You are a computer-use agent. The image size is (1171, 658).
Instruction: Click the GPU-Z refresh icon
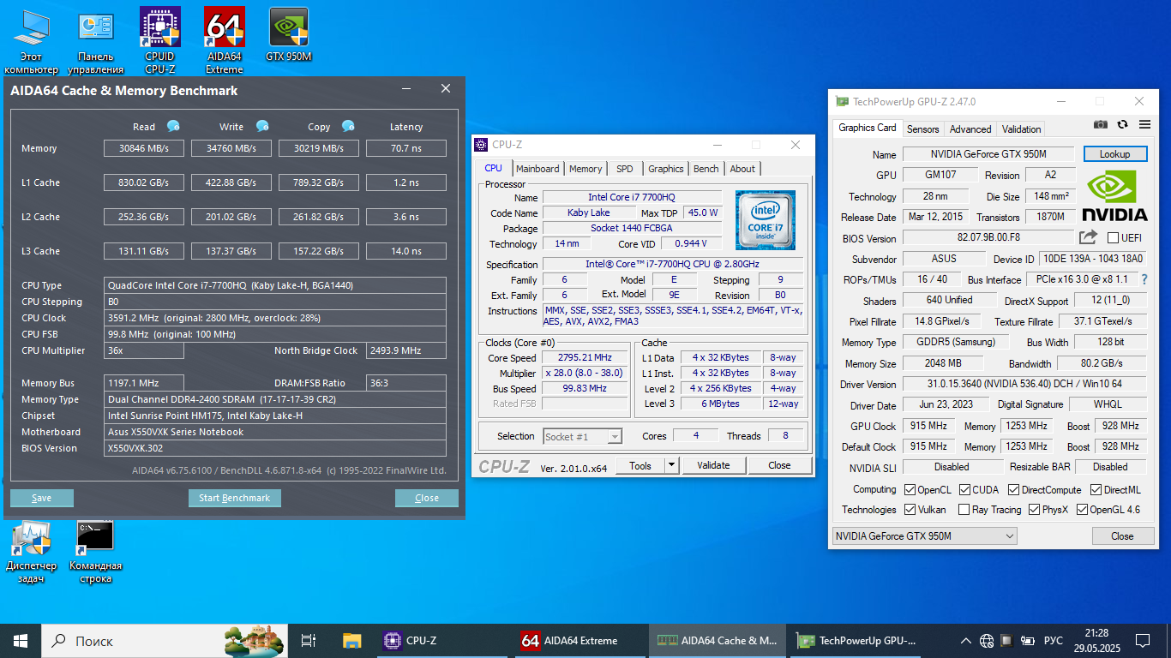pyautogui.click(x=1122, y=125)
